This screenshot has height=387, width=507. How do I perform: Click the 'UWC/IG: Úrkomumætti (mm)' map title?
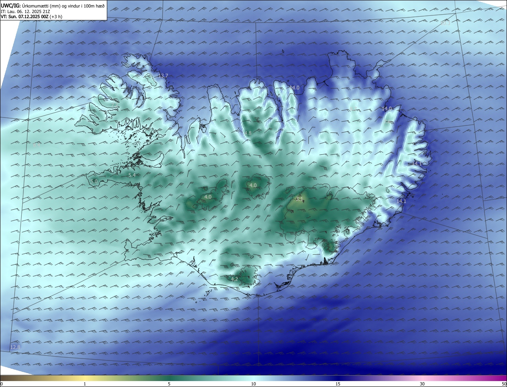53,6
